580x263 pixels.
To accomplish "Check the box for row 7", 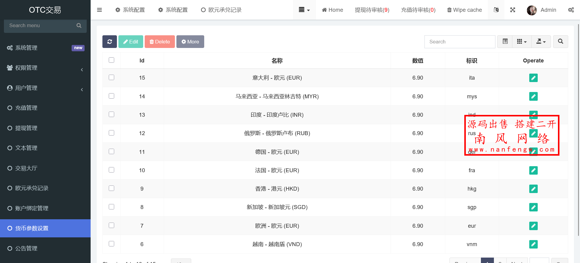I will [111, 225].
